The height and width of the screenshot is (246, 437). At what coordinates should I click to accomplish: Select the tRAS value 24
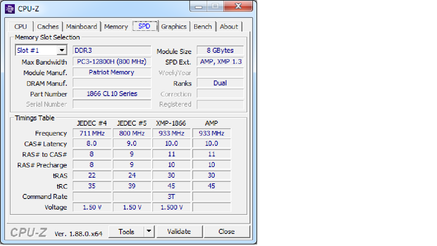click(x=132, y=175)
